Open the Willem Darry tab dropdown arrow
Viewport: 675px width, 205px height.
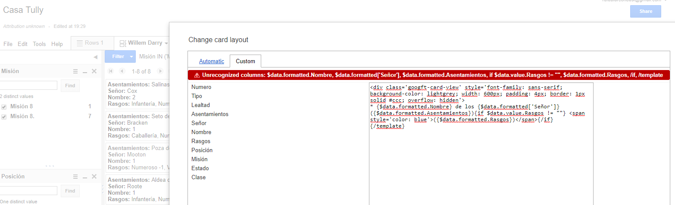(x=166, y=43)
